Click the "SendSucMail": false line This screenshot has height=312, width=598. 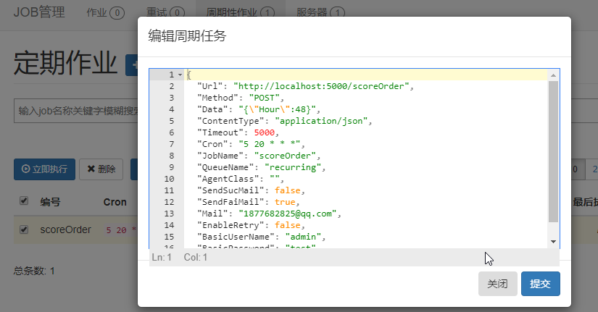[x=251, y=190]
